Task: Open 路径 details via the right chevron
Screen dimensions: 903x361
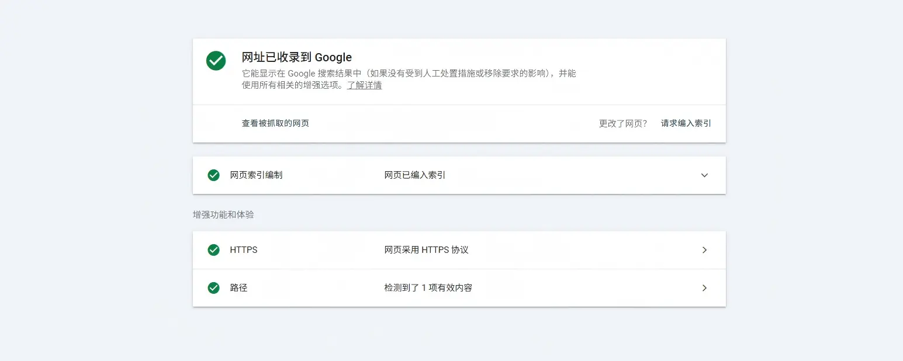Action: (704, 288)
